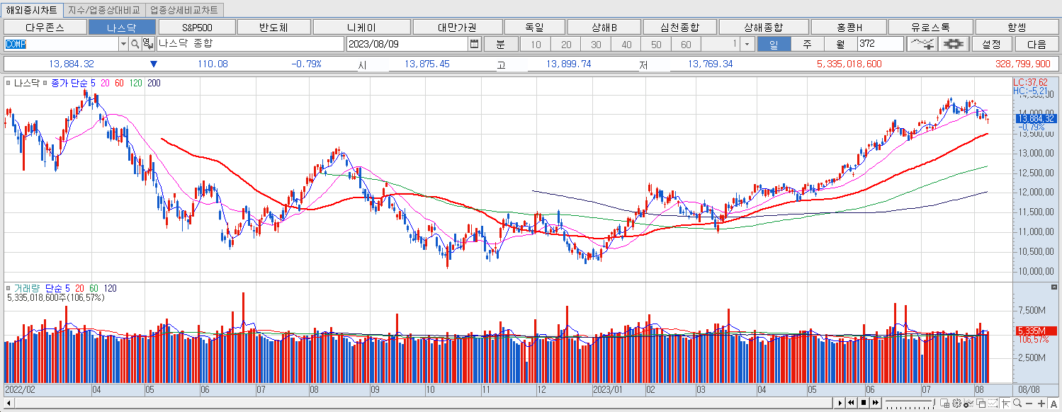Screen dimensions: 1062x412
Task: Toggle the 120 volume moving average legend
Action: (x=111, y=288)
